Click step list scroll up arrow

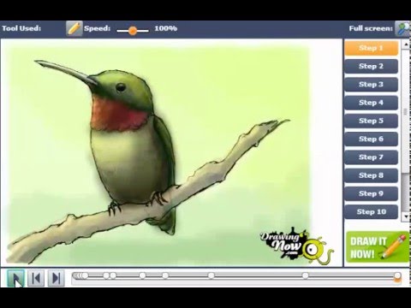click(x=406, y=44)
